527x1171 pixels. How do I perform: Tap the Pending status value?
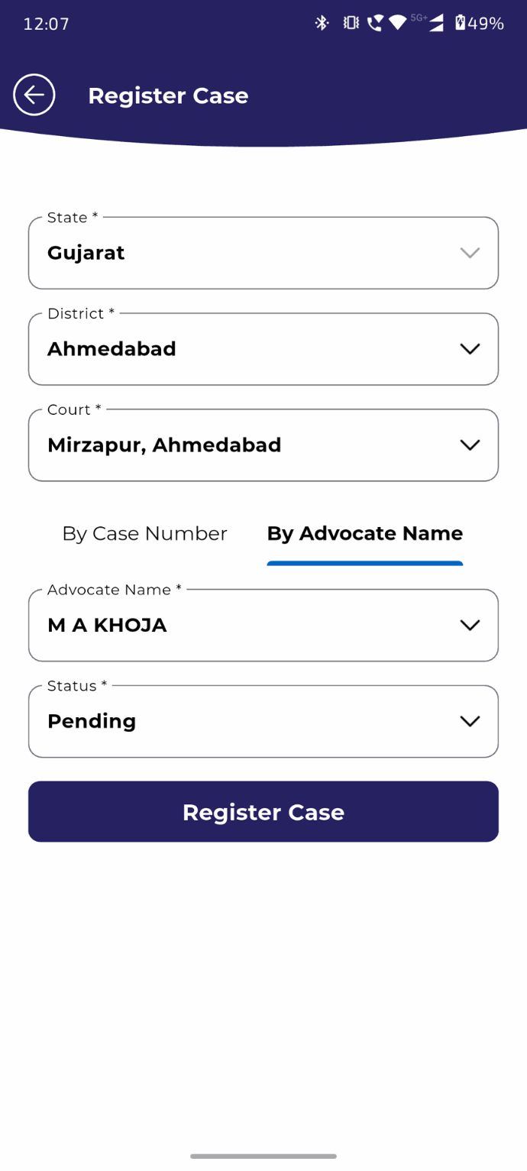[92, 722]
